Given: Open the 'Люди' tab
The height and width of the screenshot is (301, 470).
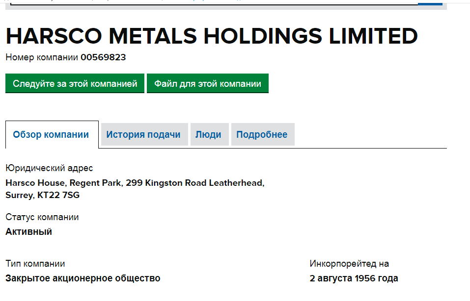Looking at the screenshot, I should coord(208,135).
